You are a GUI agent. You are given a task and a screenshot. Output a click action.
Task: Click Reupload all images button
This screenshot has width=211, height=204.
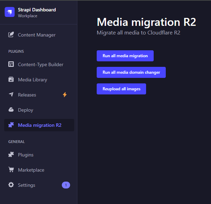pyautogui.click(x=121, y=89)
